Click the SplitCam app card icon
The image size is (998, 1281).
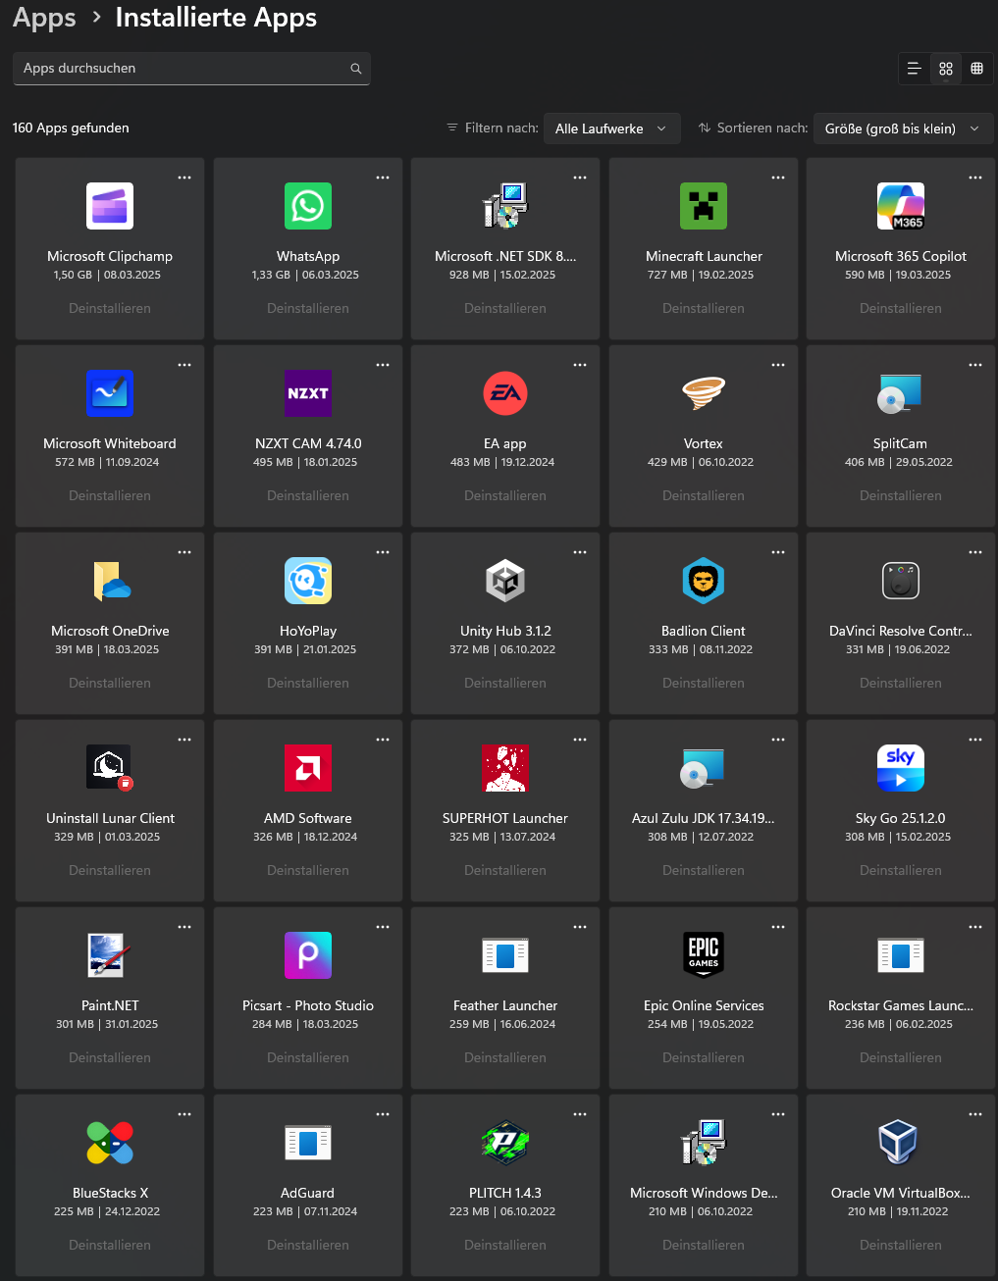901,393
